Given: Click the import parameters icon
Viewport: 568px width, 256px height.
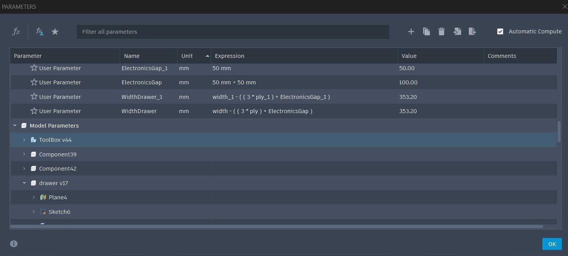Looking at the screenshot, I should tap(457, 31).
